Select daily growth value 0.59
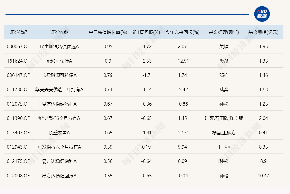The image size is (290, 194). point(108,147)
